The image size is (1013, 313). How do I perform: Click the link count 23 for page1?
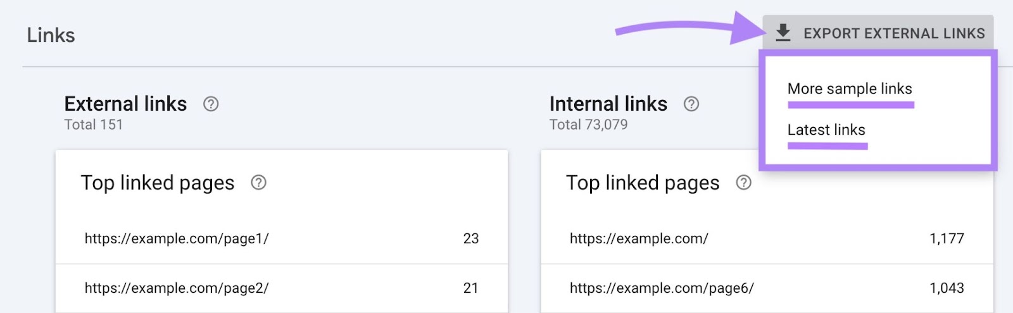pos(470,238)
